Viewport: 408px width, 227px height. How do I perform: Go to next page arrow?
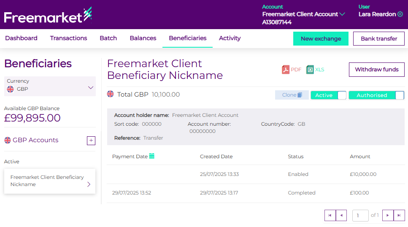click(388, 215)
